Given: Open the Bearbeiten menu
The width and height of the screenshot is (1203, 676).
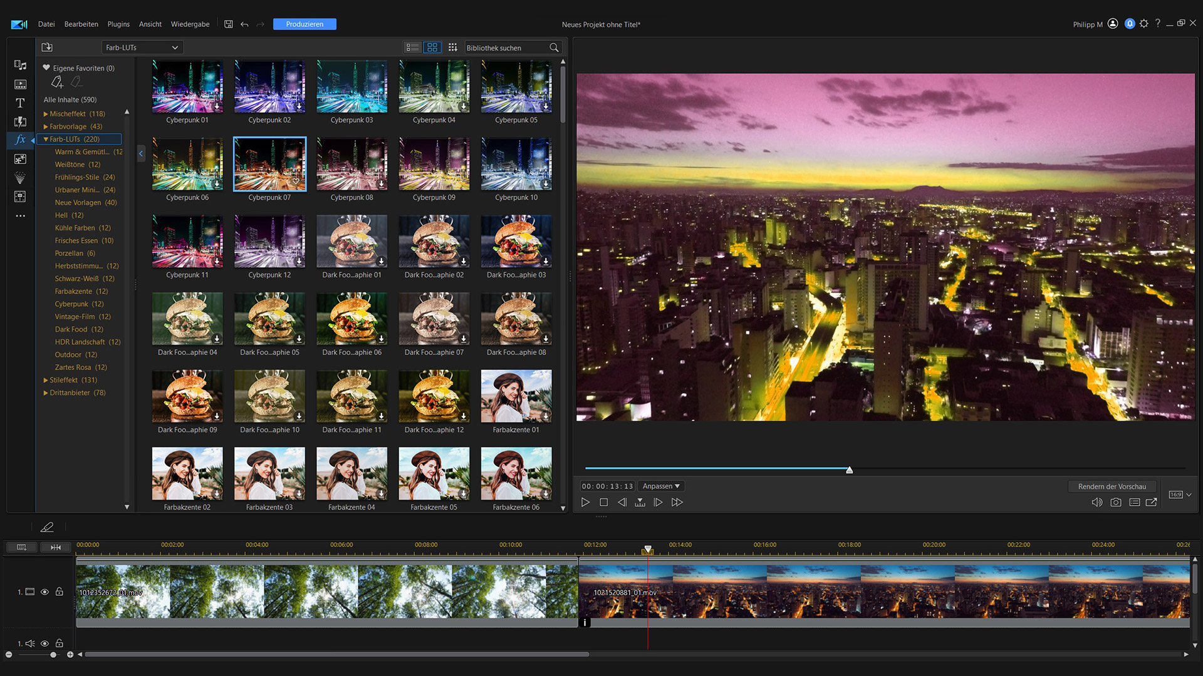Looking at the screenshot, I should point(81,24).
